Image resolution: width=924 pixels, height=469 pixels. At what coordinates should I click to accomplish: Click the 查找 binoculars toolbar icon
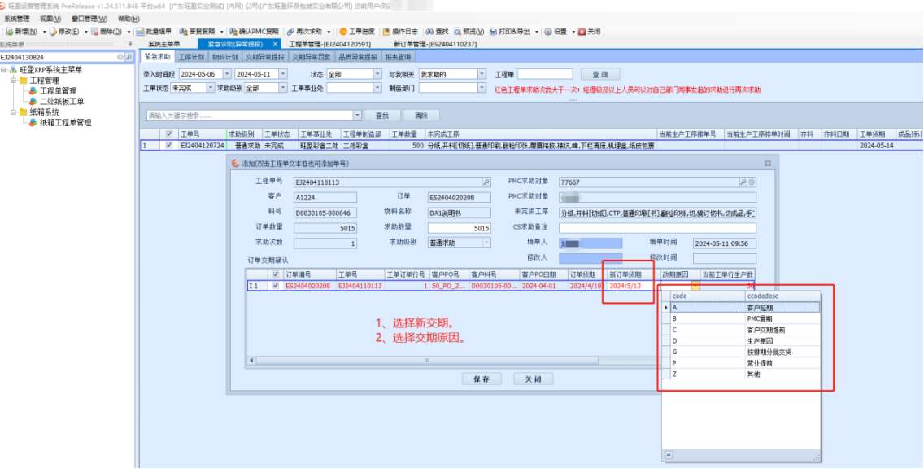429,31
